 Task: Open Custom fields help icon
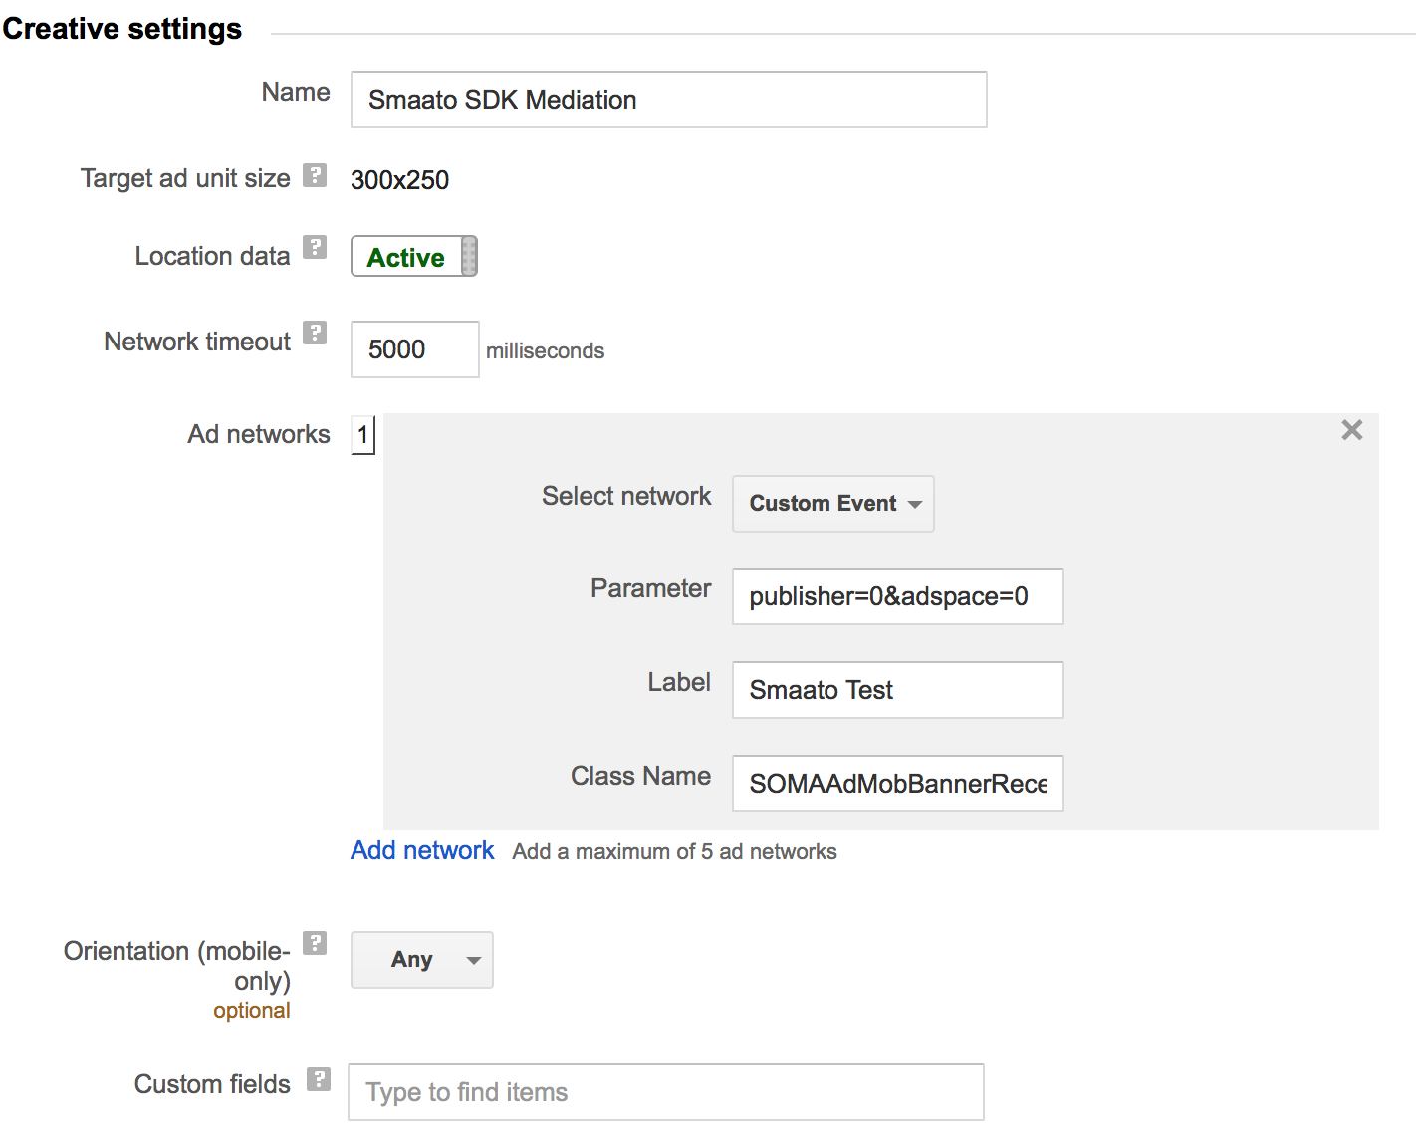coord(319,1079)
